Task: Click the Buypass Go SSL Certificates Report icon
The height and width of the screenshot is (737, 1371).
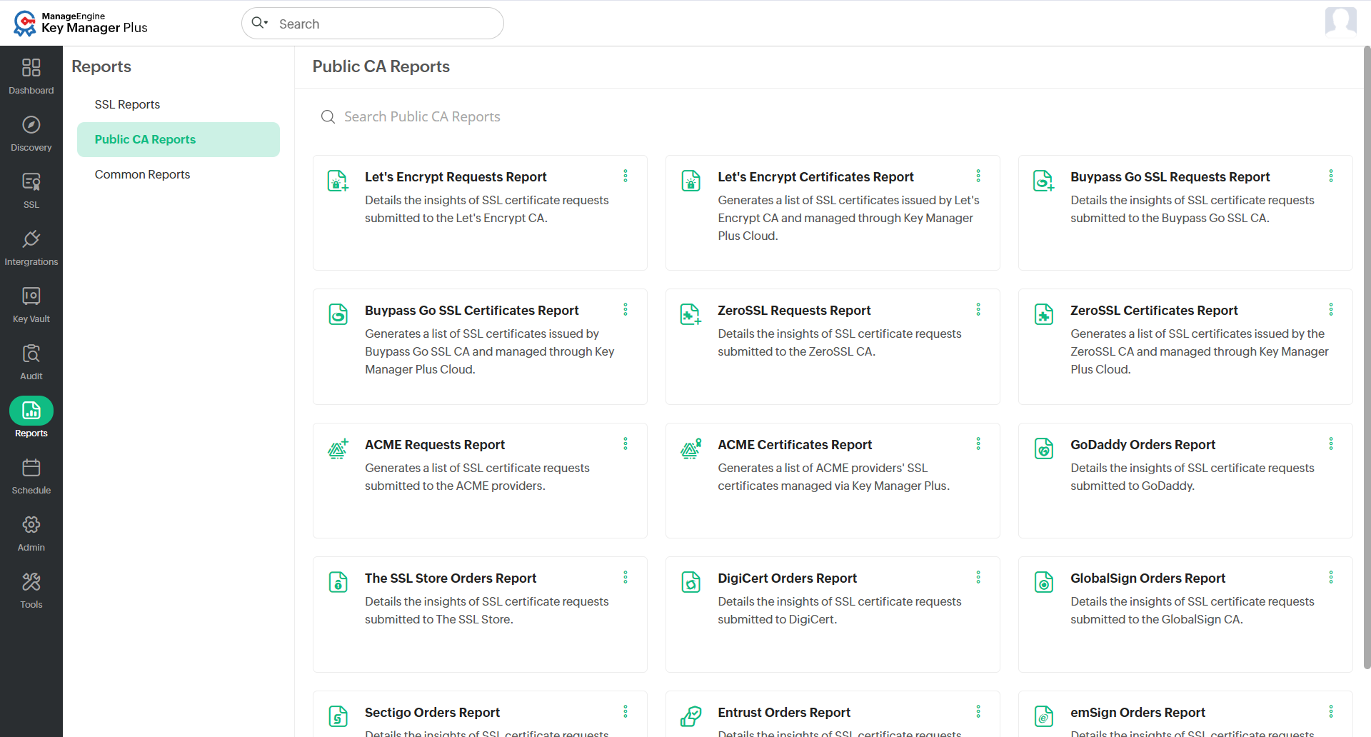Action: point(338,314)
